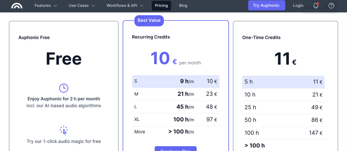Open the notifications bell
The width and height of the screenshot is (347, 151).
[316, 6]
